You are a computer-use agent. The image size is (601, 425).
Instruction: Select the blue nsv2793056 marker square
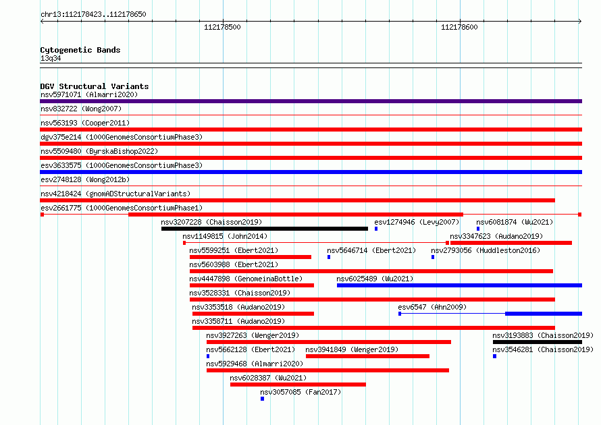point(433,257)
